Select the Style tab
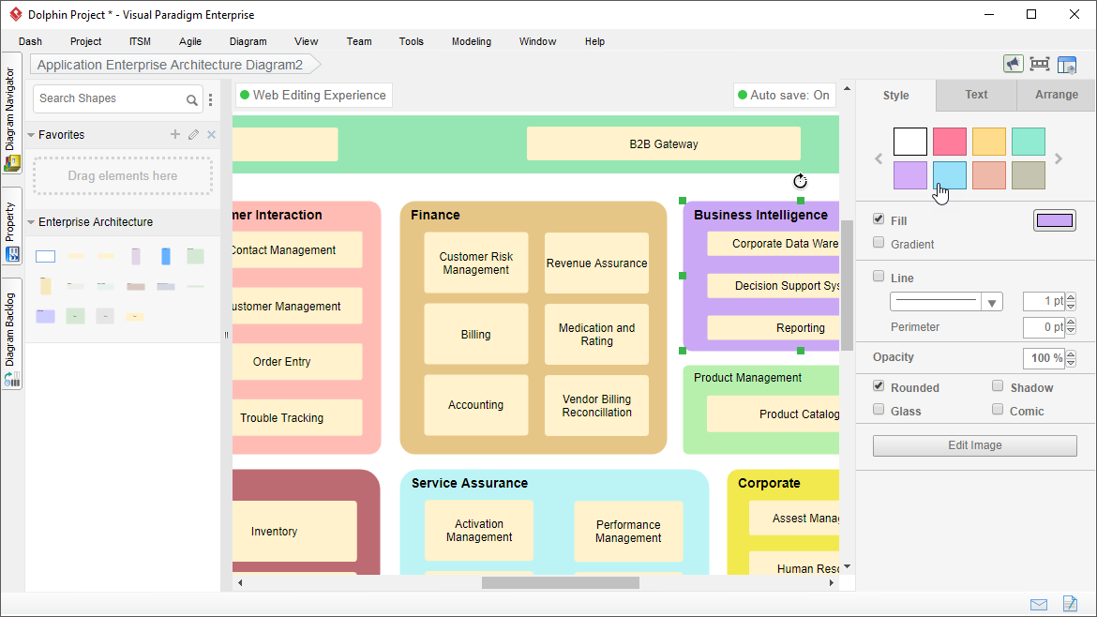This screenshot has height=617, width=1097. (x=895, y=95)
